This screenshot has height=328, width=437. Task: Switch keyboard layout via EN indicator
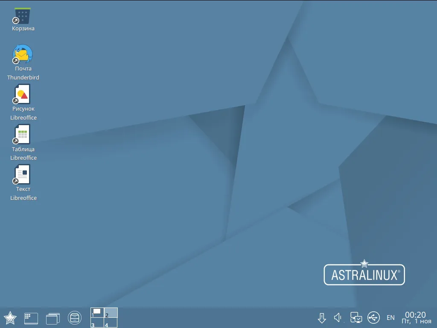(390, 318)
